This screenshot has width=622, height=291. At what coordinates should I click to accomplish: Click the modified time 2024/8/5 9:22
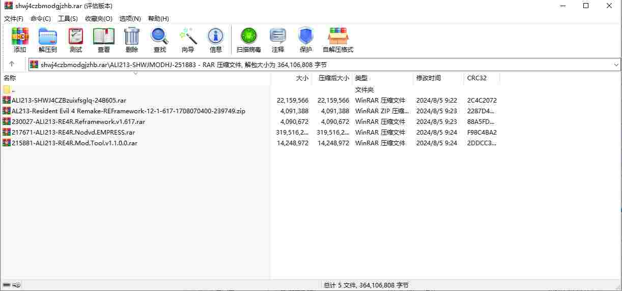click(437, 100)
